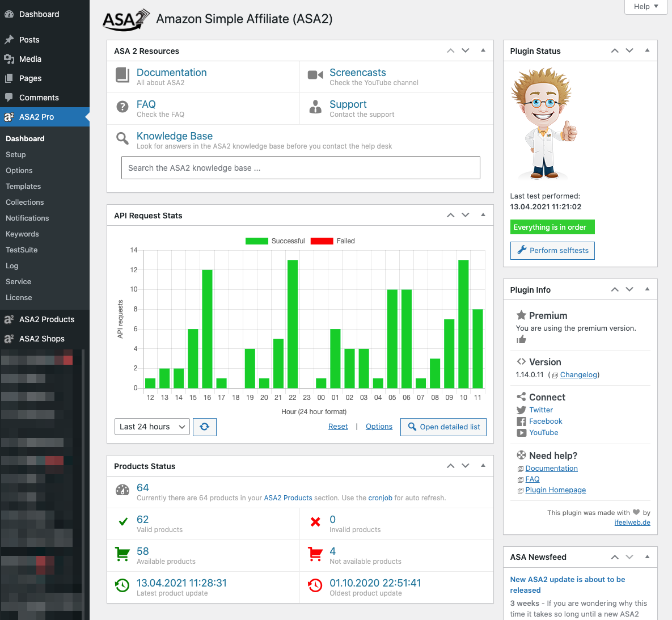The image size is (672, 620).
Task: Collapse the Plugin Status panel
Action: pos(647,50)
